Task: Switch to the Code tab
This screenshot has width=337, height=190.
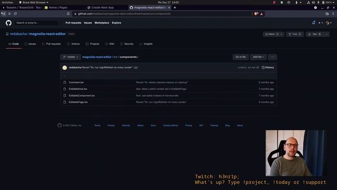Action: click(x=14, y=44)
